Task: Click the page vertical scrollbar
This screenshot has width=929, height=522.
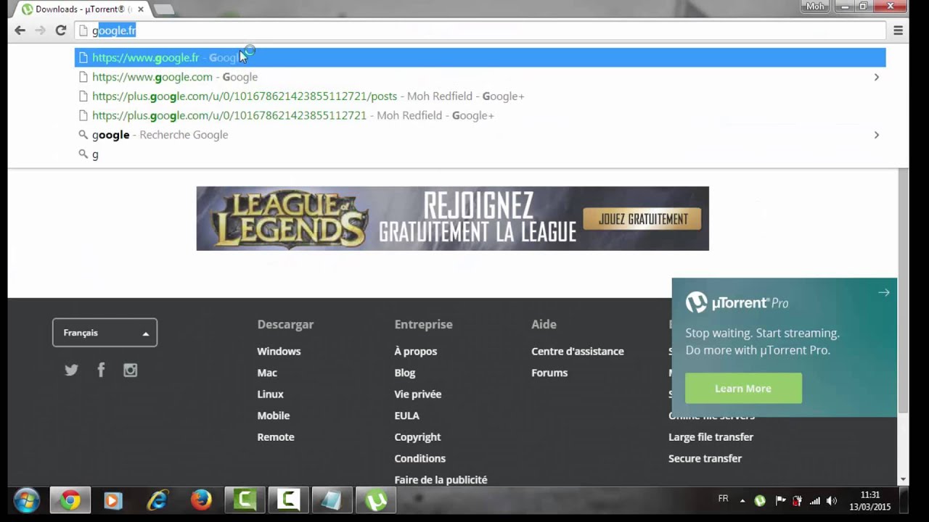Action: click(x=903, y=290)
